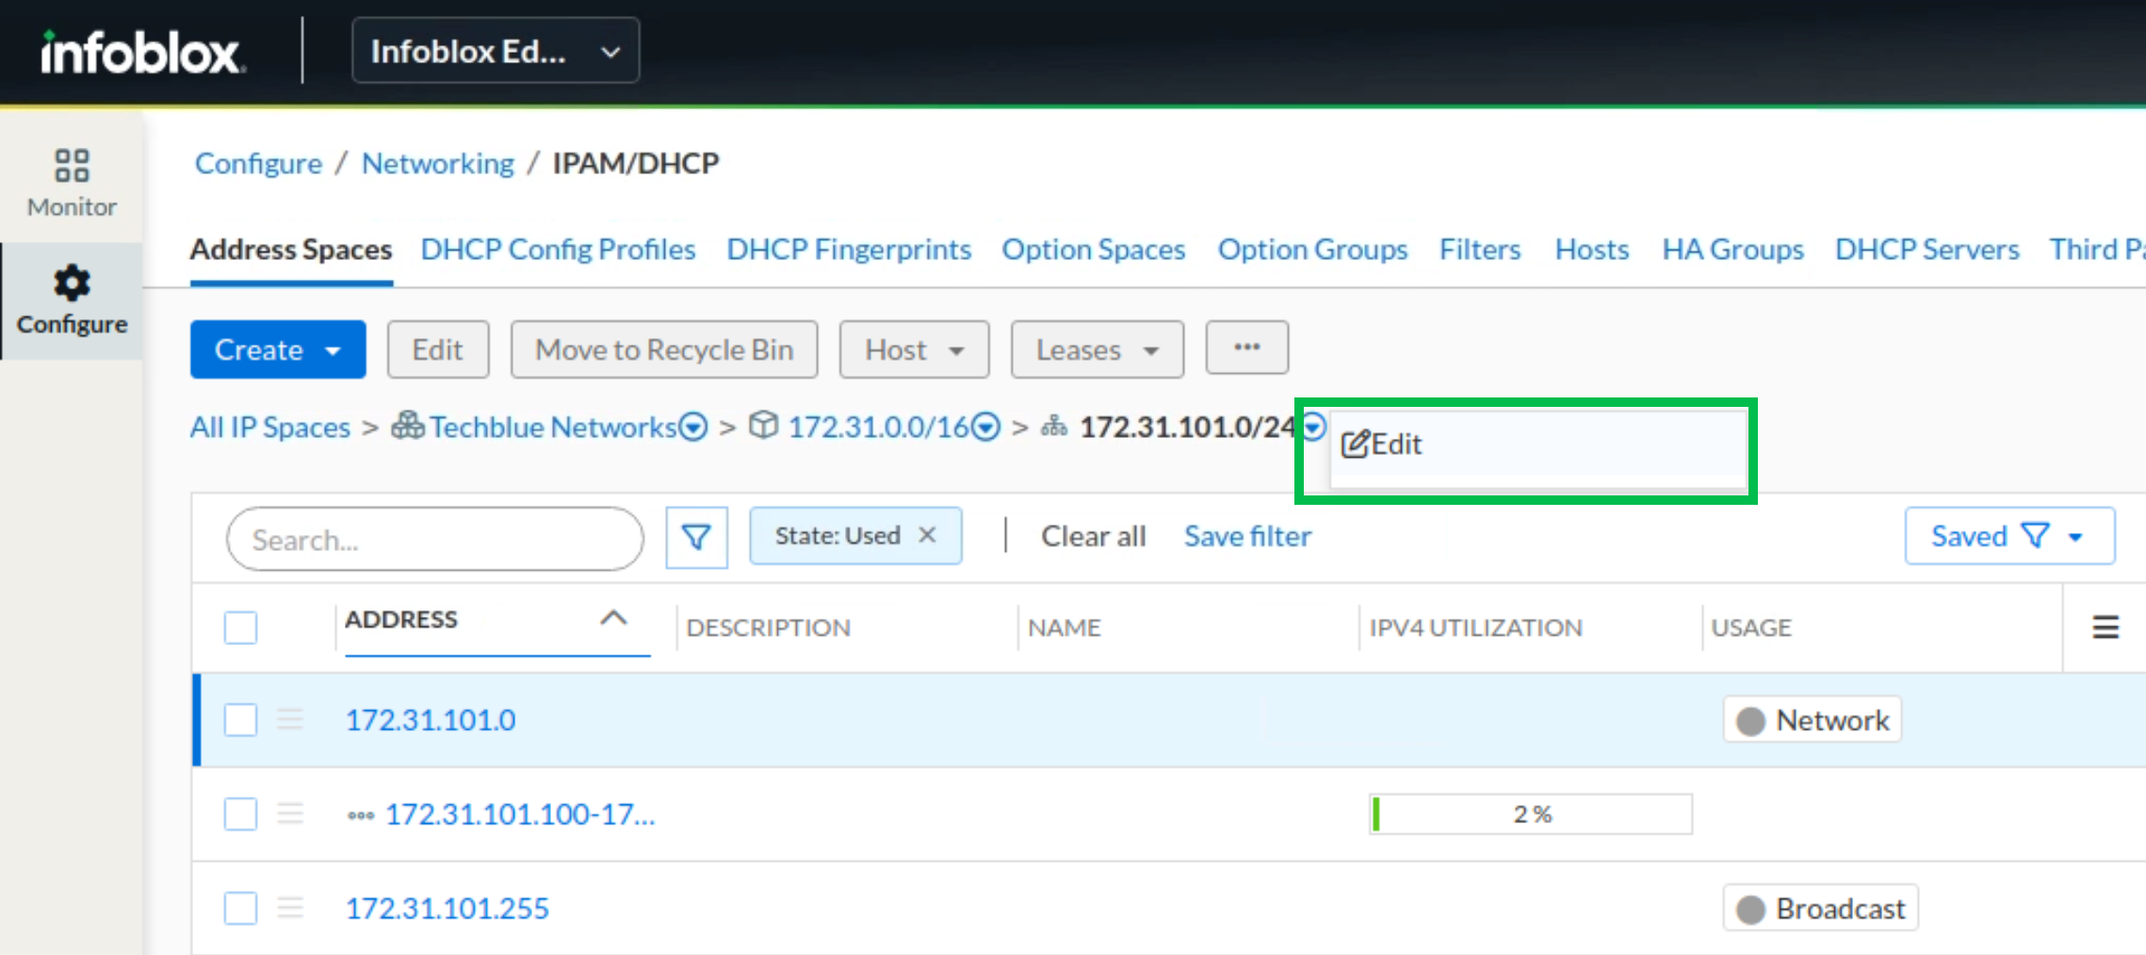The image size is (2146, 955).
Task: Click the more actions ellipsis button
Action: point(1246,348)
